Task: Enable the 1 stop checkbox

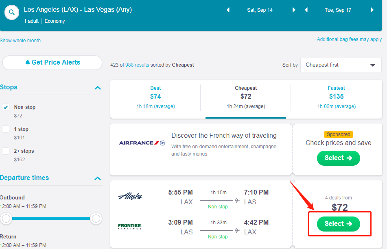Action: coord(6,129)
